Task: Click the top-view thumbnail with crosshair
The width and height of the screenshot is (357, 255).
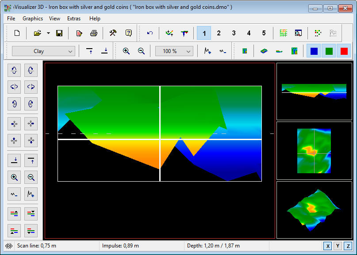Action: point(314,151)
